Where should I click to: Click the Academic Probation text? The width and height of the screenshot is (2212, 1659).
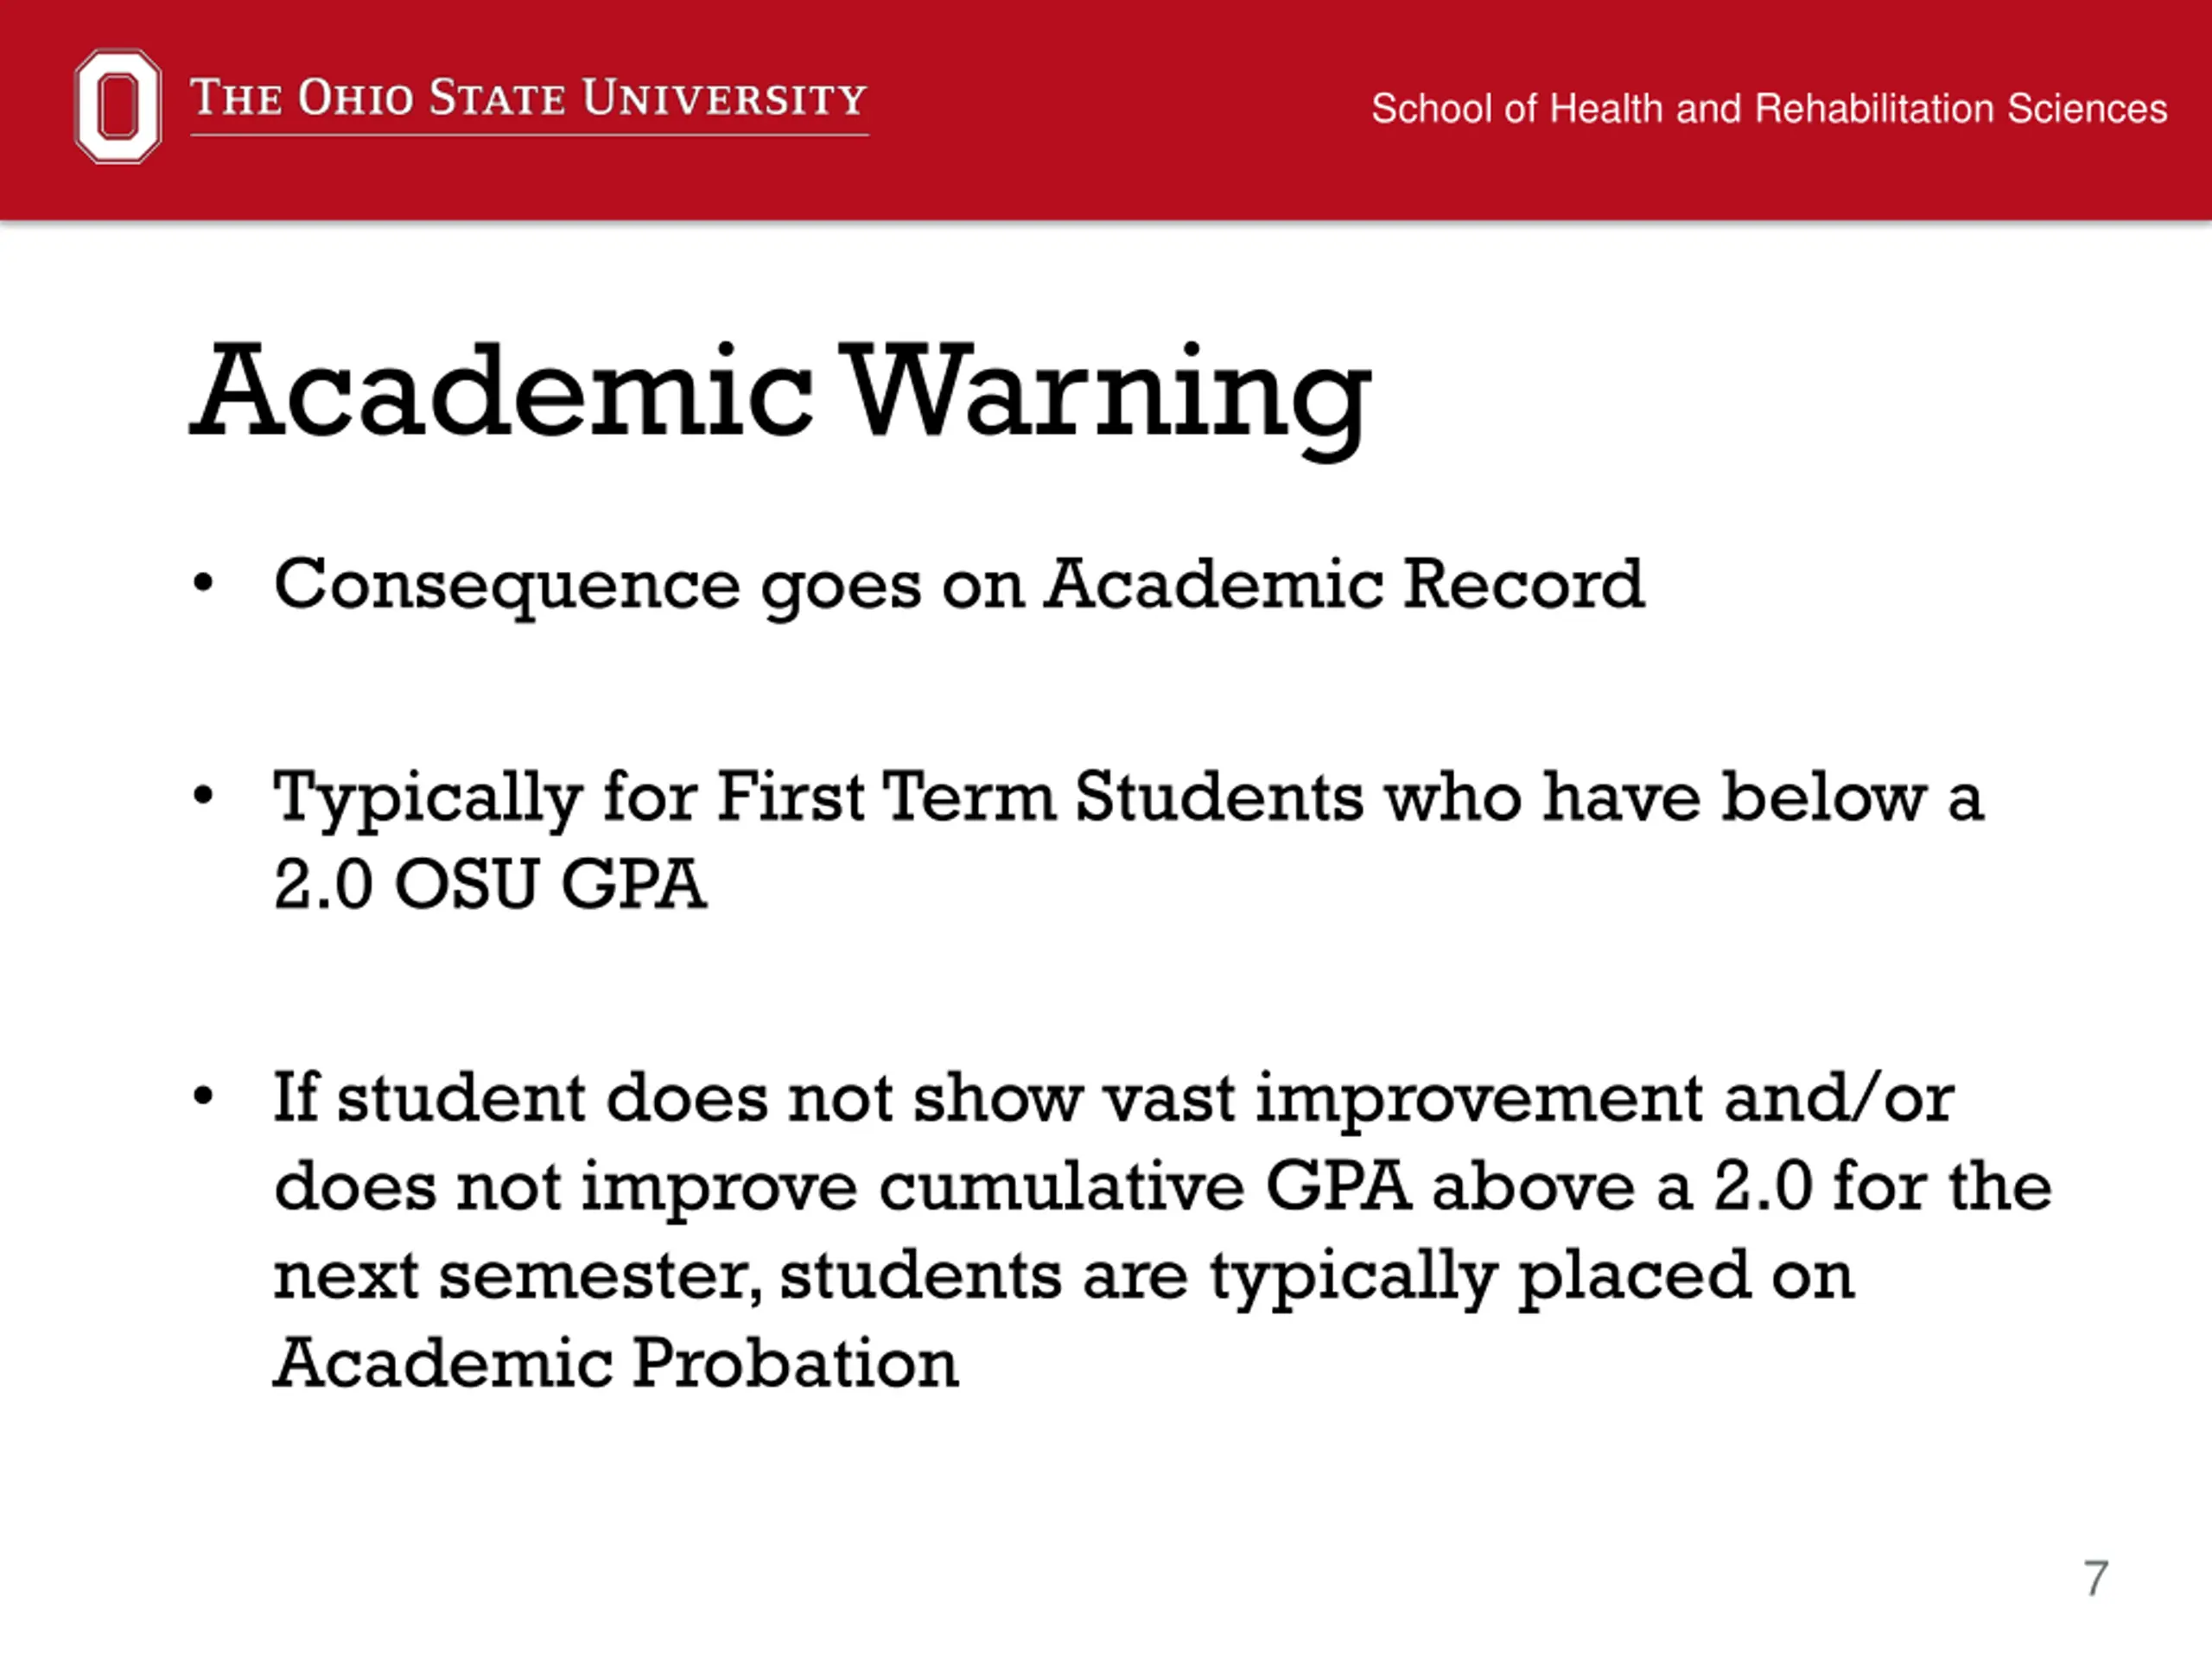click(616, 1364)
